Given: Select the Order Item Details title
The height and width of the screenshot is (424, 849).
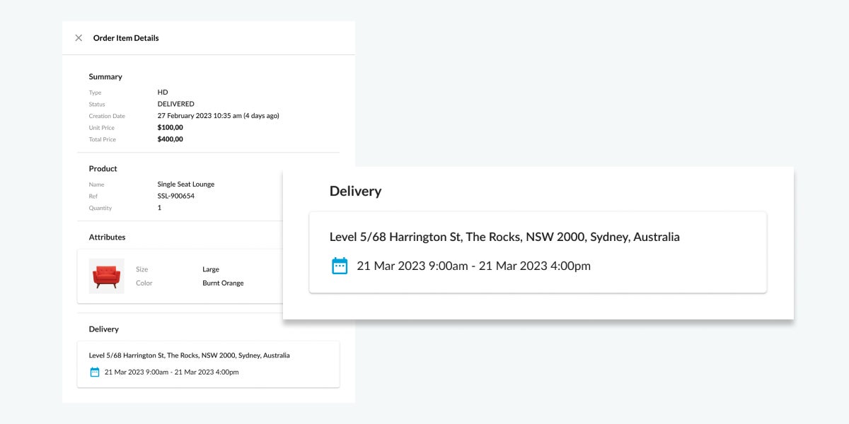Looking at the screenshot, I should pos(126,38).
